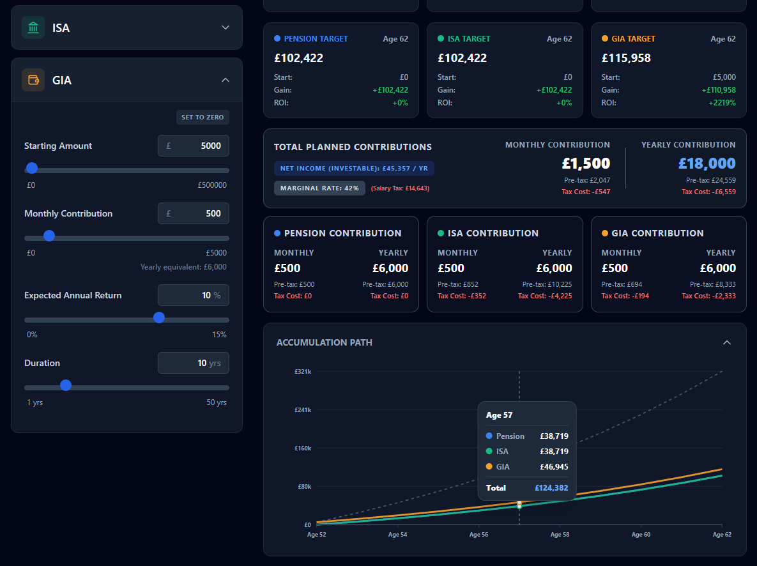Click the GIA legend dot in chart tooltip
The width and height of the screenshot is (757, 566).
(x=489, y=466)
